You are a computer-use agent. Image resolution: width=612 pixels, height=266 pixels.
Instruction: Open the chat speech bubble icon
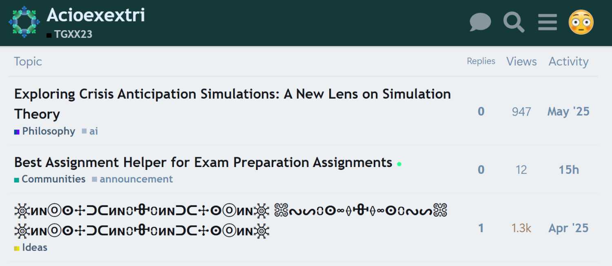[480, 22]
